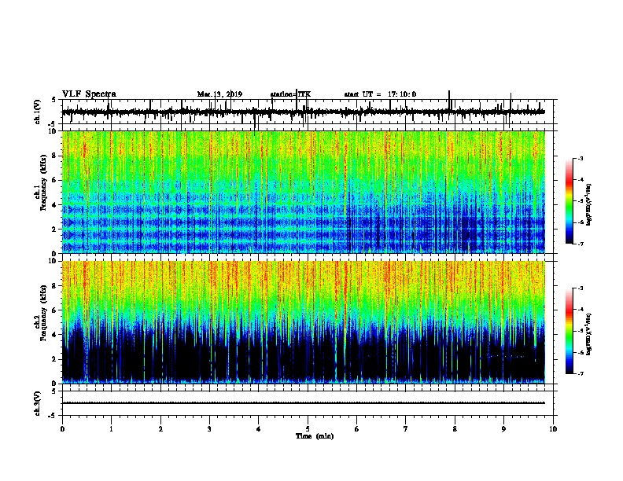Viewport: 623px width, 481px height.
Task: Click the time-axis tick label "5"
Action: tap(308, 429)
